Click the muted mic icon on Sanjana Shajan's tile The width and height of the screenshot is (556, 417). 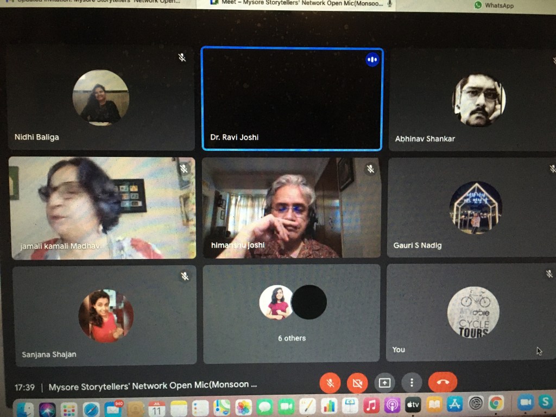185,277
